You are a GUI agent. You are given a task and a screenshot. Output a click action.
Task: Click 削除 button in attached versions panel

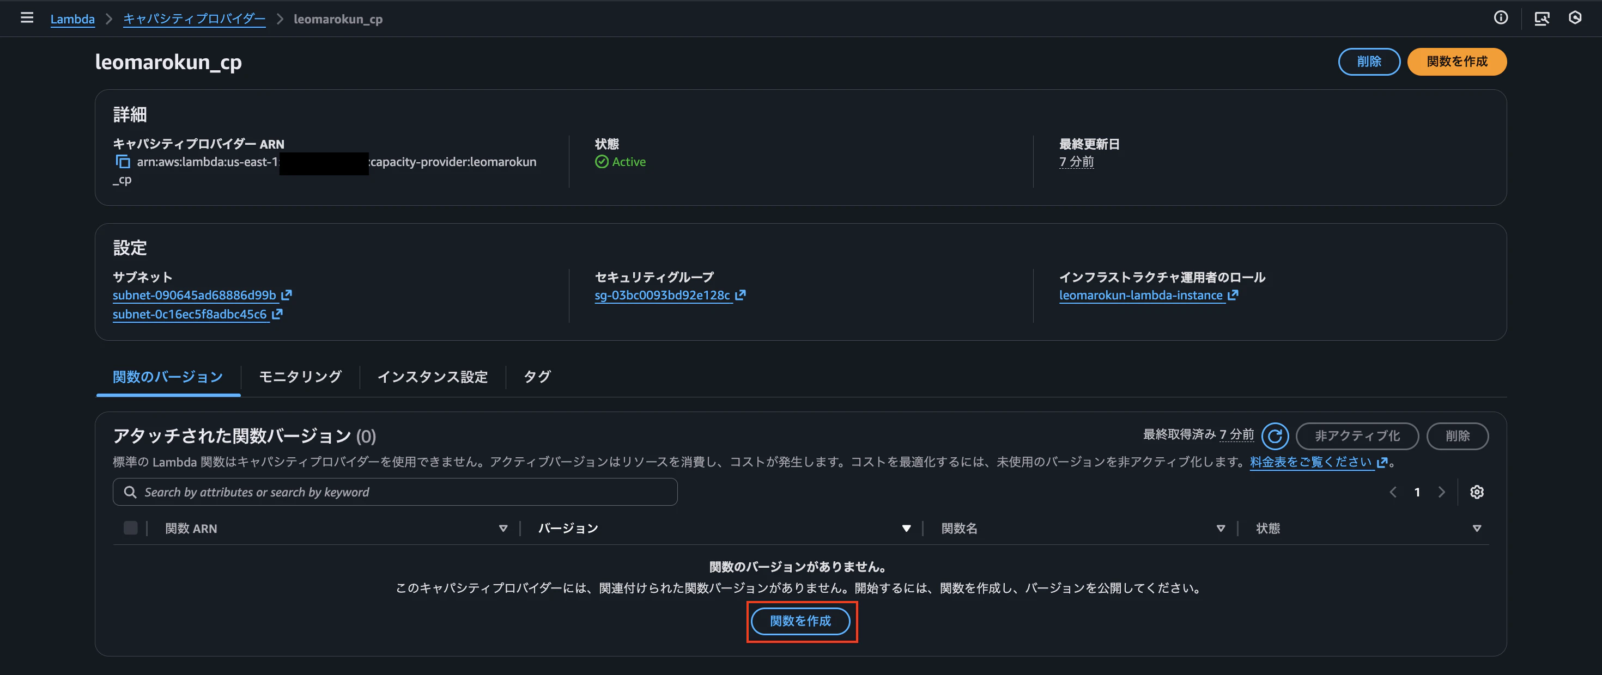pos(1457,435)
